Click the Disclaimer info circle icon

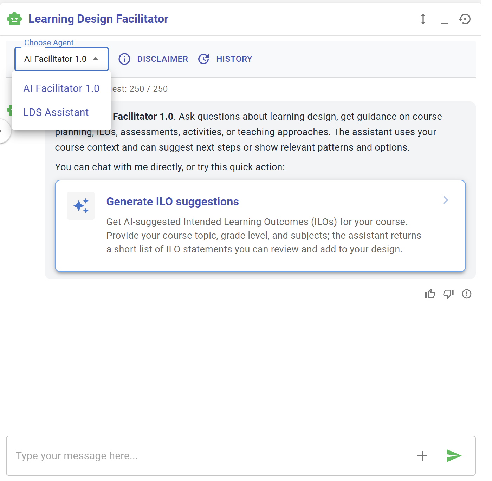click(x=124, y=59)
